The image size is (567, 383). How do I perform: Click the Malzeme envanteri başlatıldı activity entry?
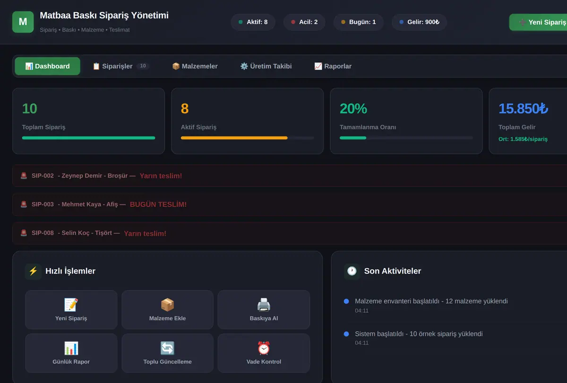coord(431,306)
